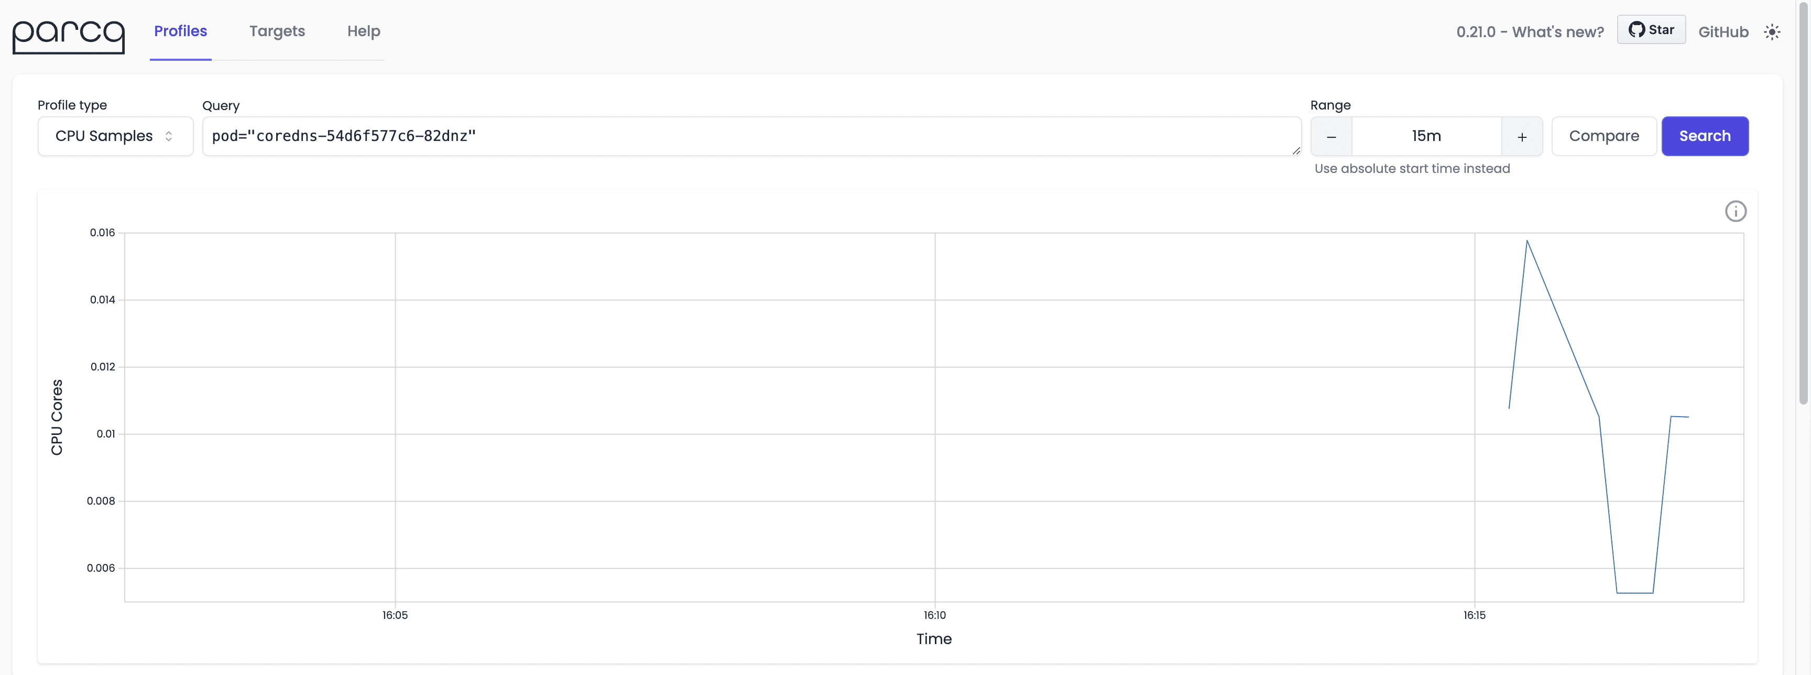Click the plus icon to increase range
This screenshot has height=675, width=1811.
click(x=1521, y=136)
